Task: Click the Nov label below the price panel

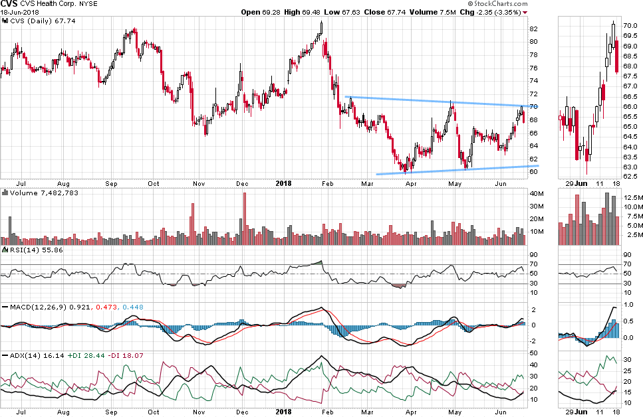Action: click(199, 183)
